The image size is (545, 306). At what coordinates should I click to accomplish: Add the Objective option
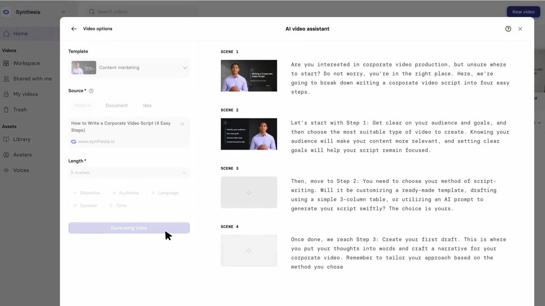[x=86, y=193]
